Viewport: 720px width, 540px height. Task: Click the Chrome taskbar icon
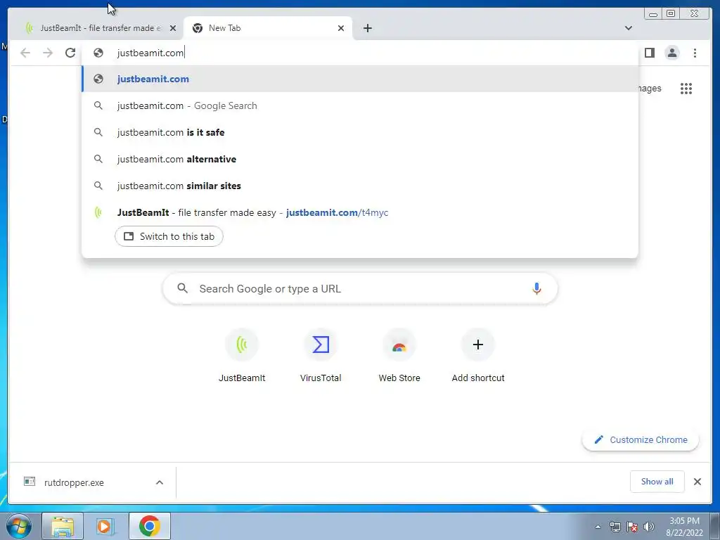[150, 526]
